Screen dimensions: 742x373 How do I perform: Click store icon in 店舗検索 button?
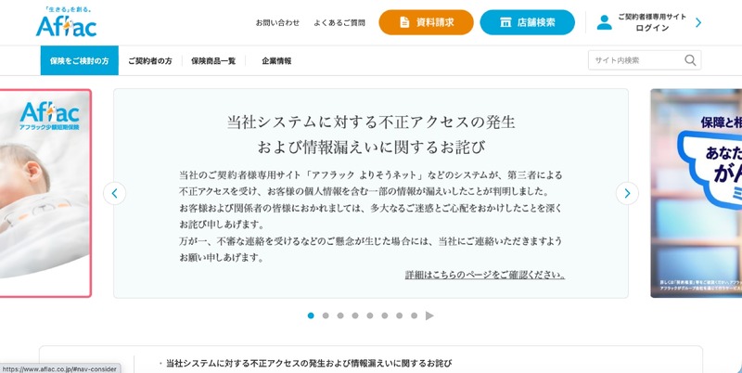click(505, 22)
